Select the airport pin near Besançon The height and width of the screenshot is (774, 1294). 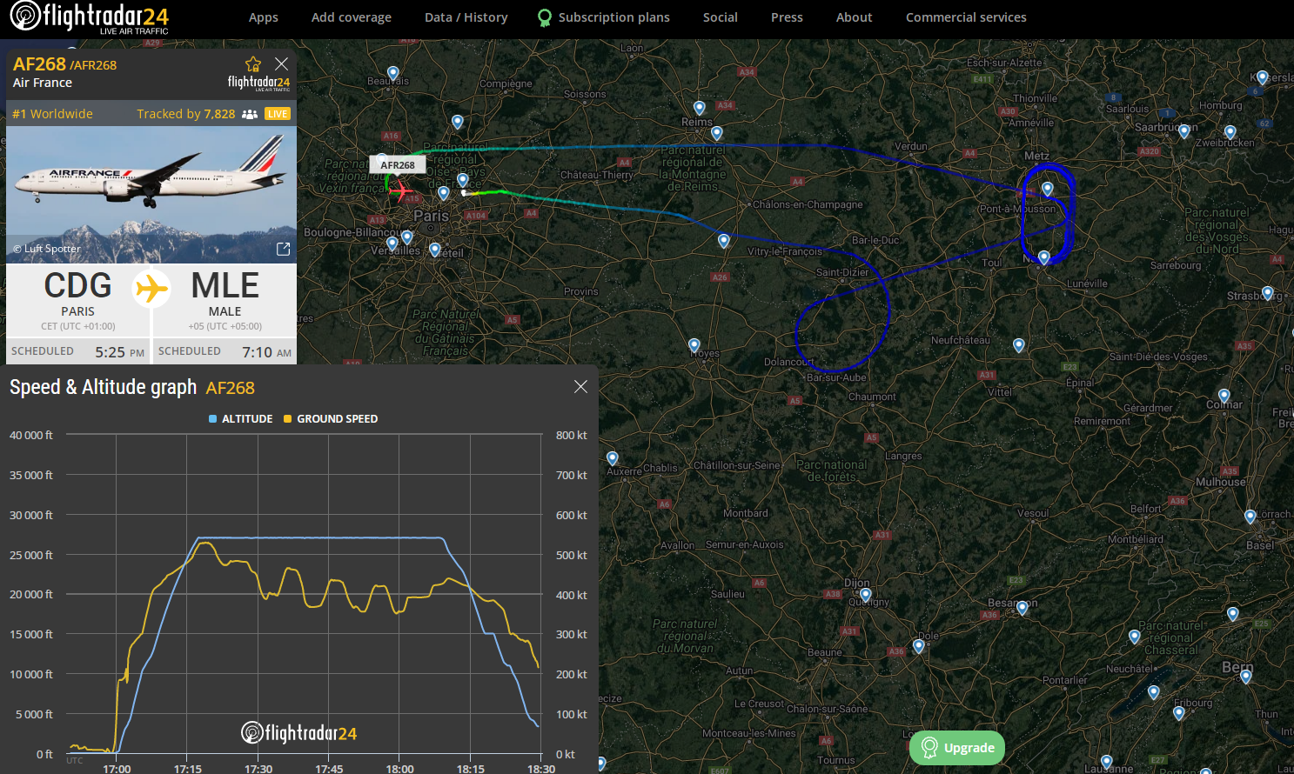click(x=1022, y=608)
